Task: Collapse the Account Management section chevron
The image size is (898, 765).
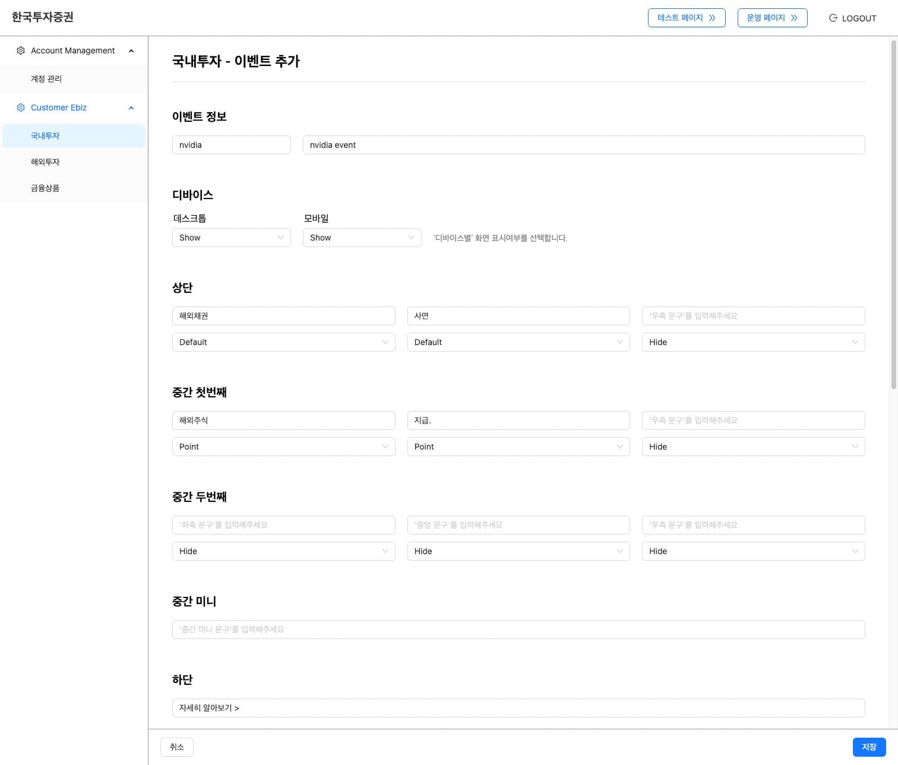Action: pos(131,50)
